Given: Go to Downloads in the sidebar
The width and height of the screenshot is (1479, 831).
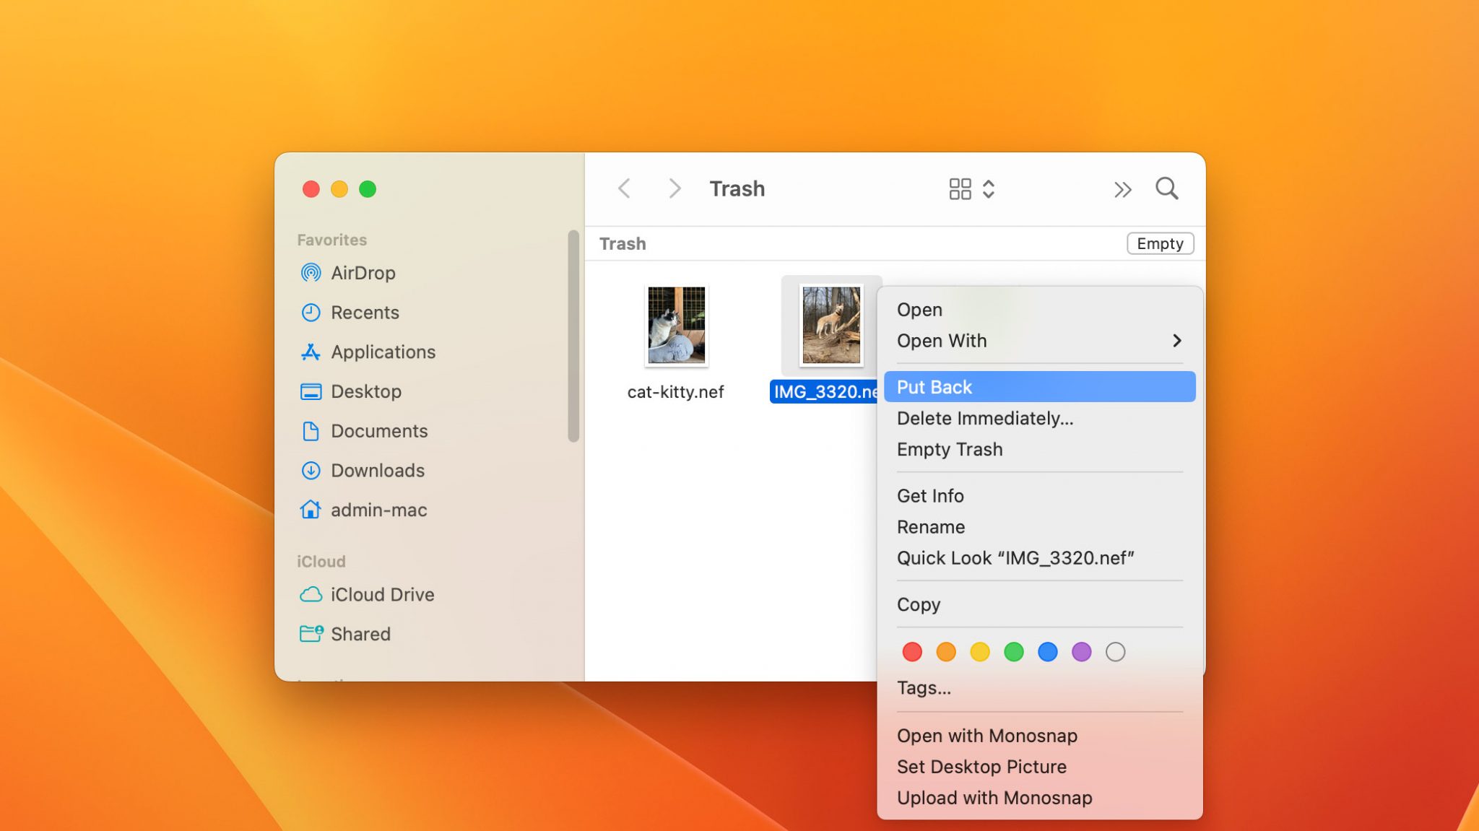Looking at the screenshot, I should coord(377,471).
